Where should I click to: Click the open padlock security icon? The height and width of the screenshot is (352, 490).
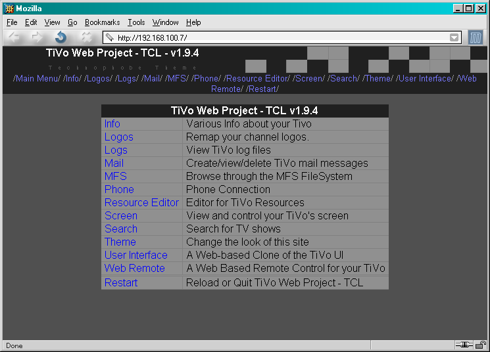point(481,345)
